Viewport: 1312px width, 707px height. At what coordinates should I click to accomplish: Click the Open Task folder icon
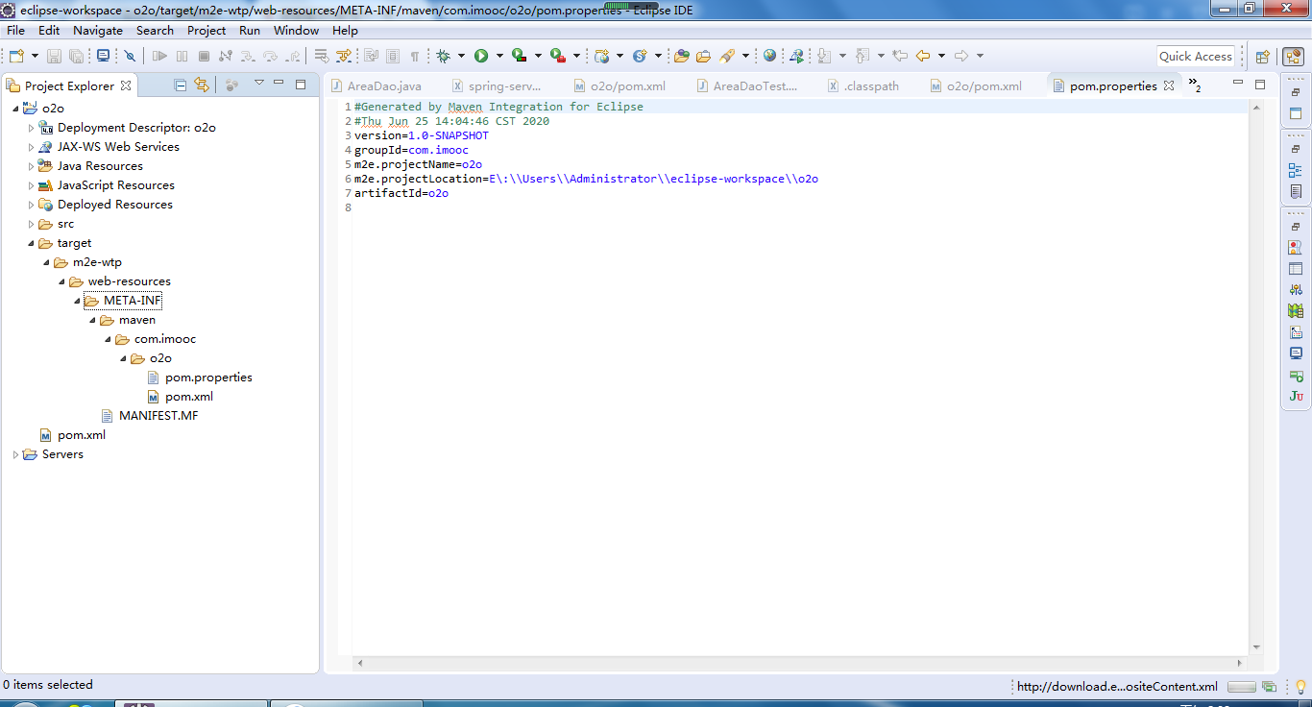point(703,56)
